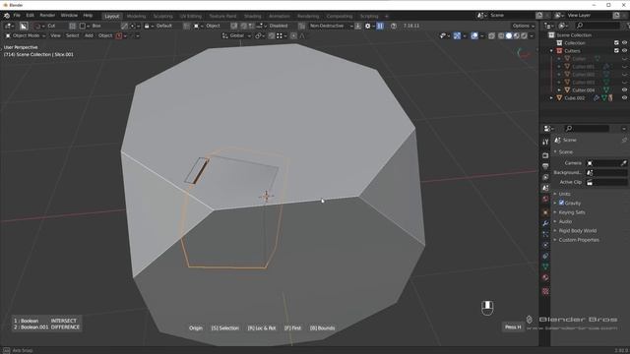Open the Default lock dropdown
630x354 pixels.
(159, 26)
